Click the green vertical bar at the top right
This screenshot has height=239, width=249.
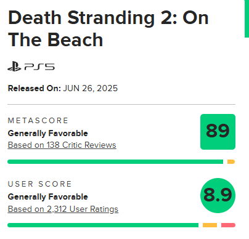(247, 18)
